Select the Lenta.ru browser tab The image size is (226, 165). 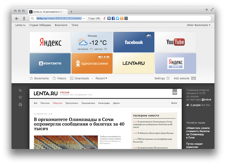[47, 12]
